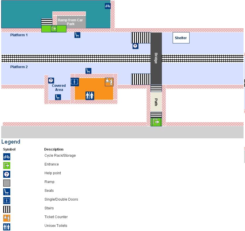Select the seats icon on Platform 2

88,71
